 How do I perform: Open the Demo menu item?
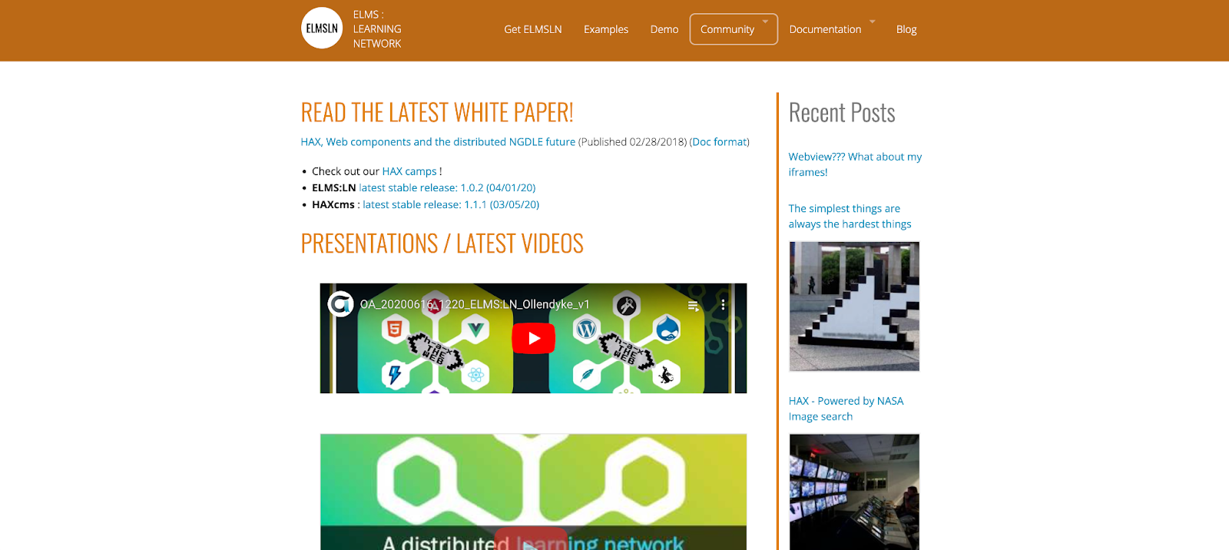[x=664, y=29]
